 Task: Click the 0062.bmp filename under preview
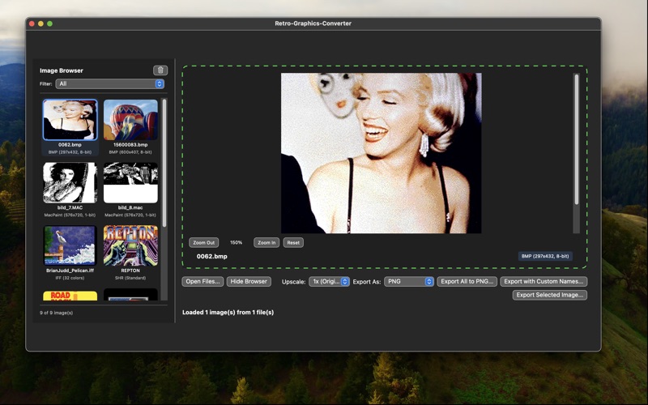212,256
